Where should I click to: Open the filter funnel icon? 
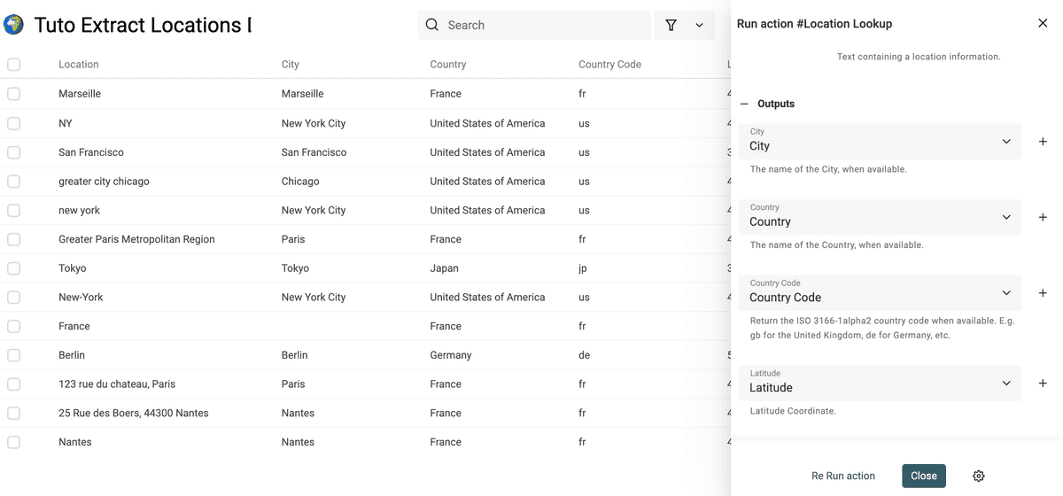[671, 25]
